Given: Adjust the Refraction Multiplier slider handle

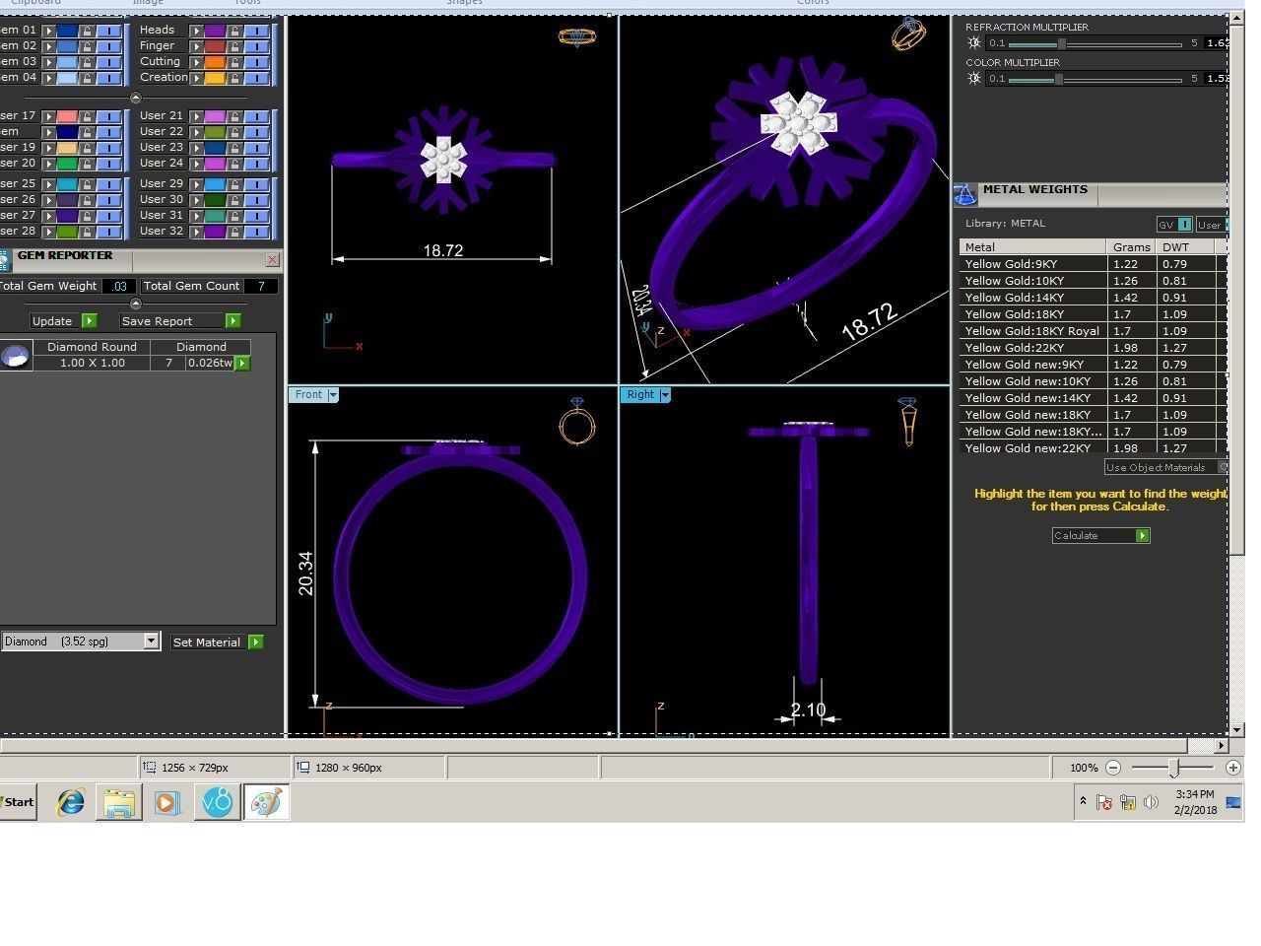Looking at the screenshot, I should (1062, 44).
